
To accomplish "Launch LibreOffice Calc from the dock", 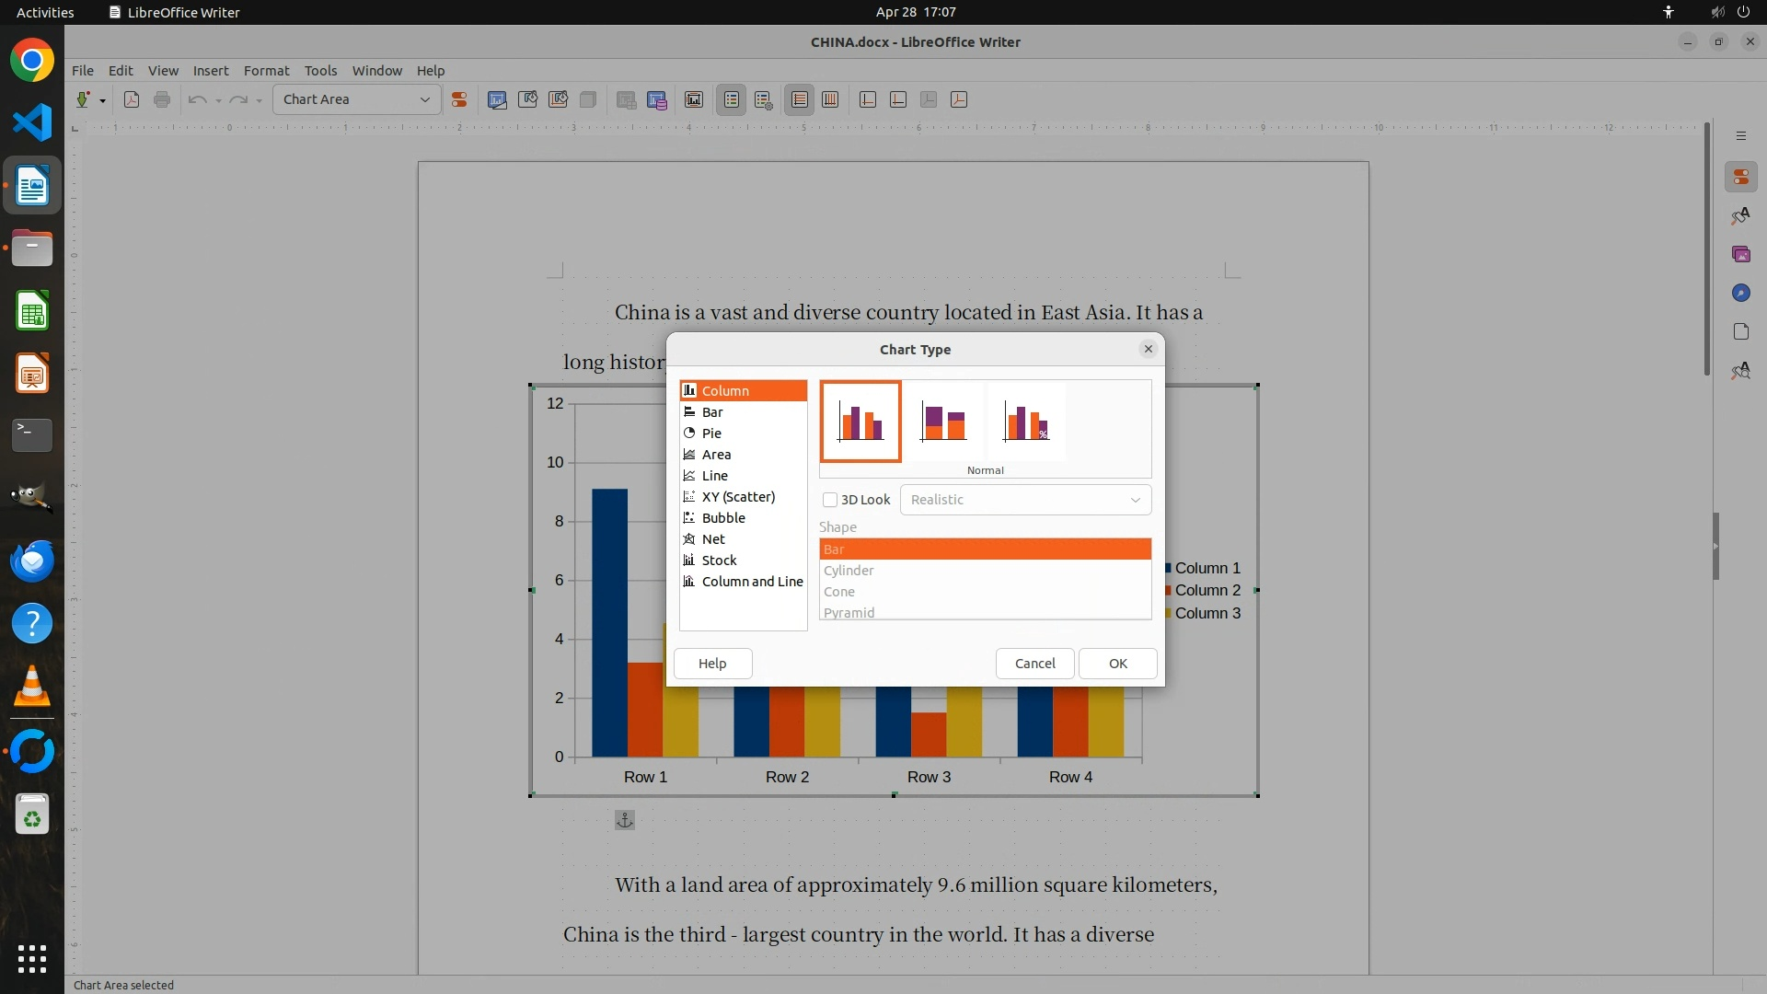I will 32,311.
